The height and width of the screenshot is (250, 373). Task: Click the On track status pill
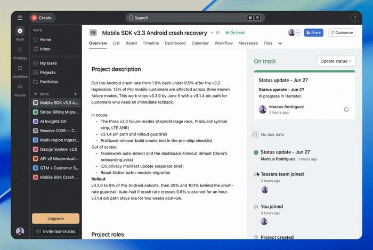236,33
